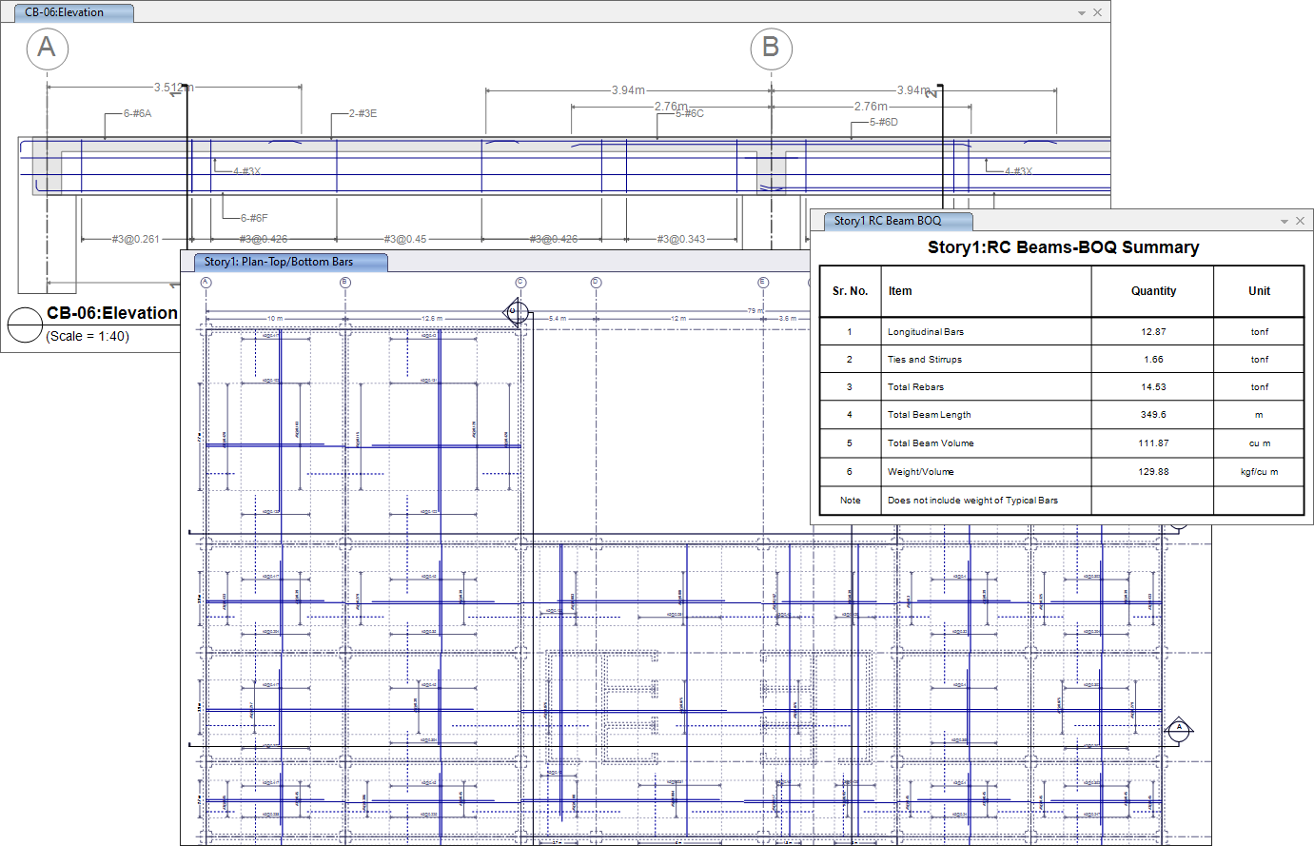The width and height of the screenshot is (1314, 846).
Task: Close the Story1 RC Beam BOQ window
Action: point(1301,221)
